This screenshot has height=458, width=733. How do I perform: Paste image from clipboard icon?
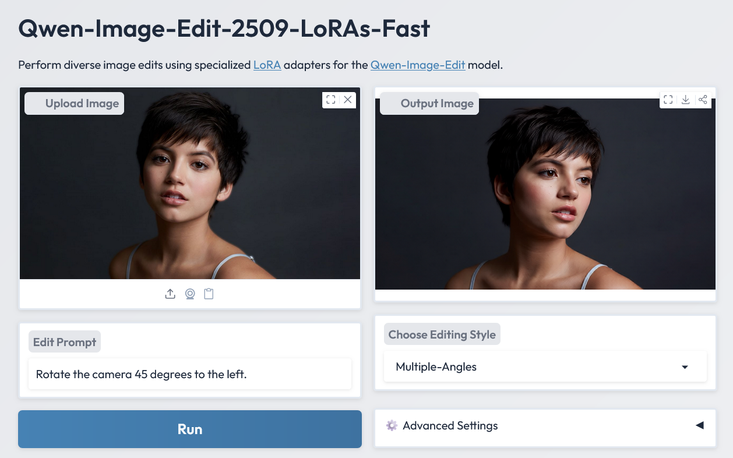(x=209, y=294)
